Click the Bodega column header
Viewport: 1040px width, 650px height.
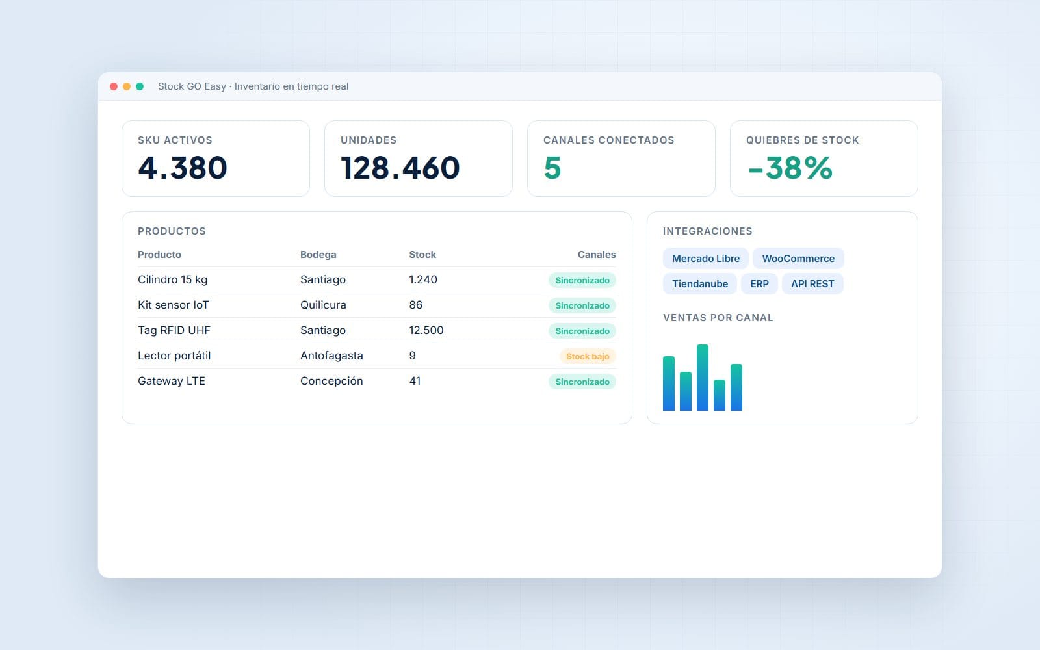pyautogui.click(x=318, y=255)
